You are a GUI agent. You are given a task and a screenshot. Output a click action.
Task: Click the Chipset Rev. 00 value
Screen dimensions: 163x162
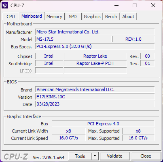[x=148, y=56]
